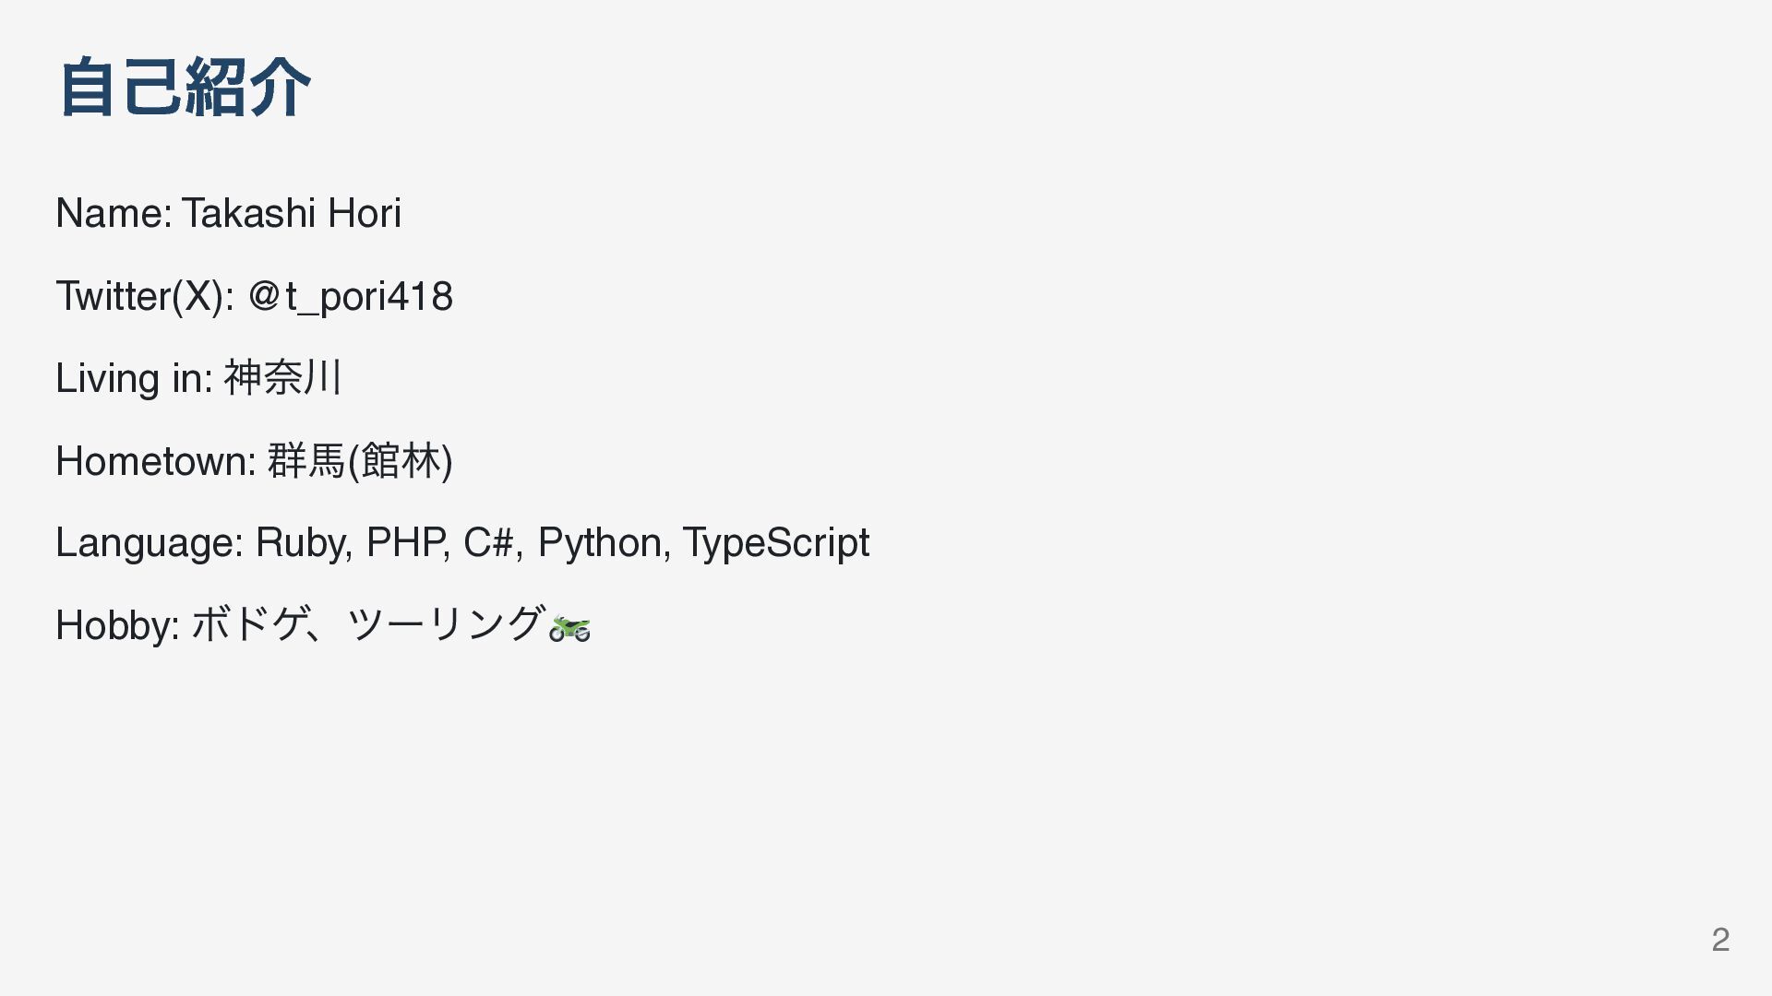Click the word Python in languages
This screenshot has height=996, width=1772.
(x=605, y=542)
